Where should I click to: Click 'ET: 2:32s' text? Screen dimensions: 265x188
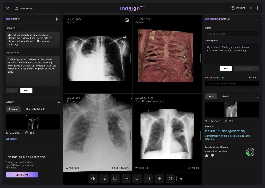254,78
